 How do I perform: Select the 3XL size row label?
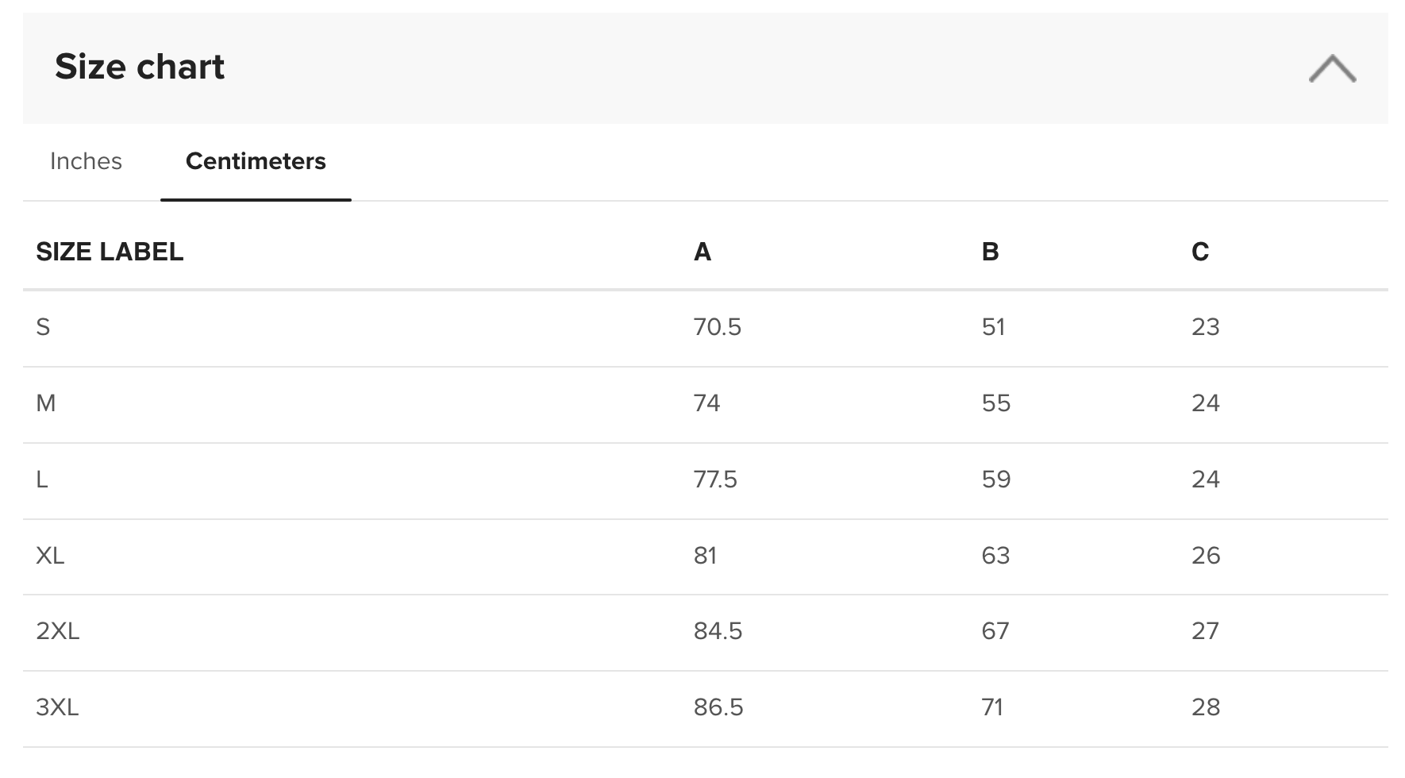click(x=57, y=707)
